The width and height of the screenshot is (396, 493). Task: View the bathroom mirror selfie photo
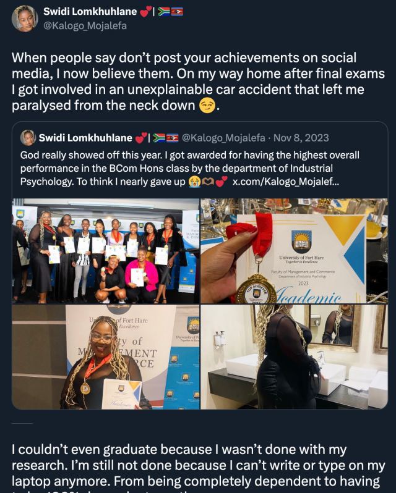[295, 357]
